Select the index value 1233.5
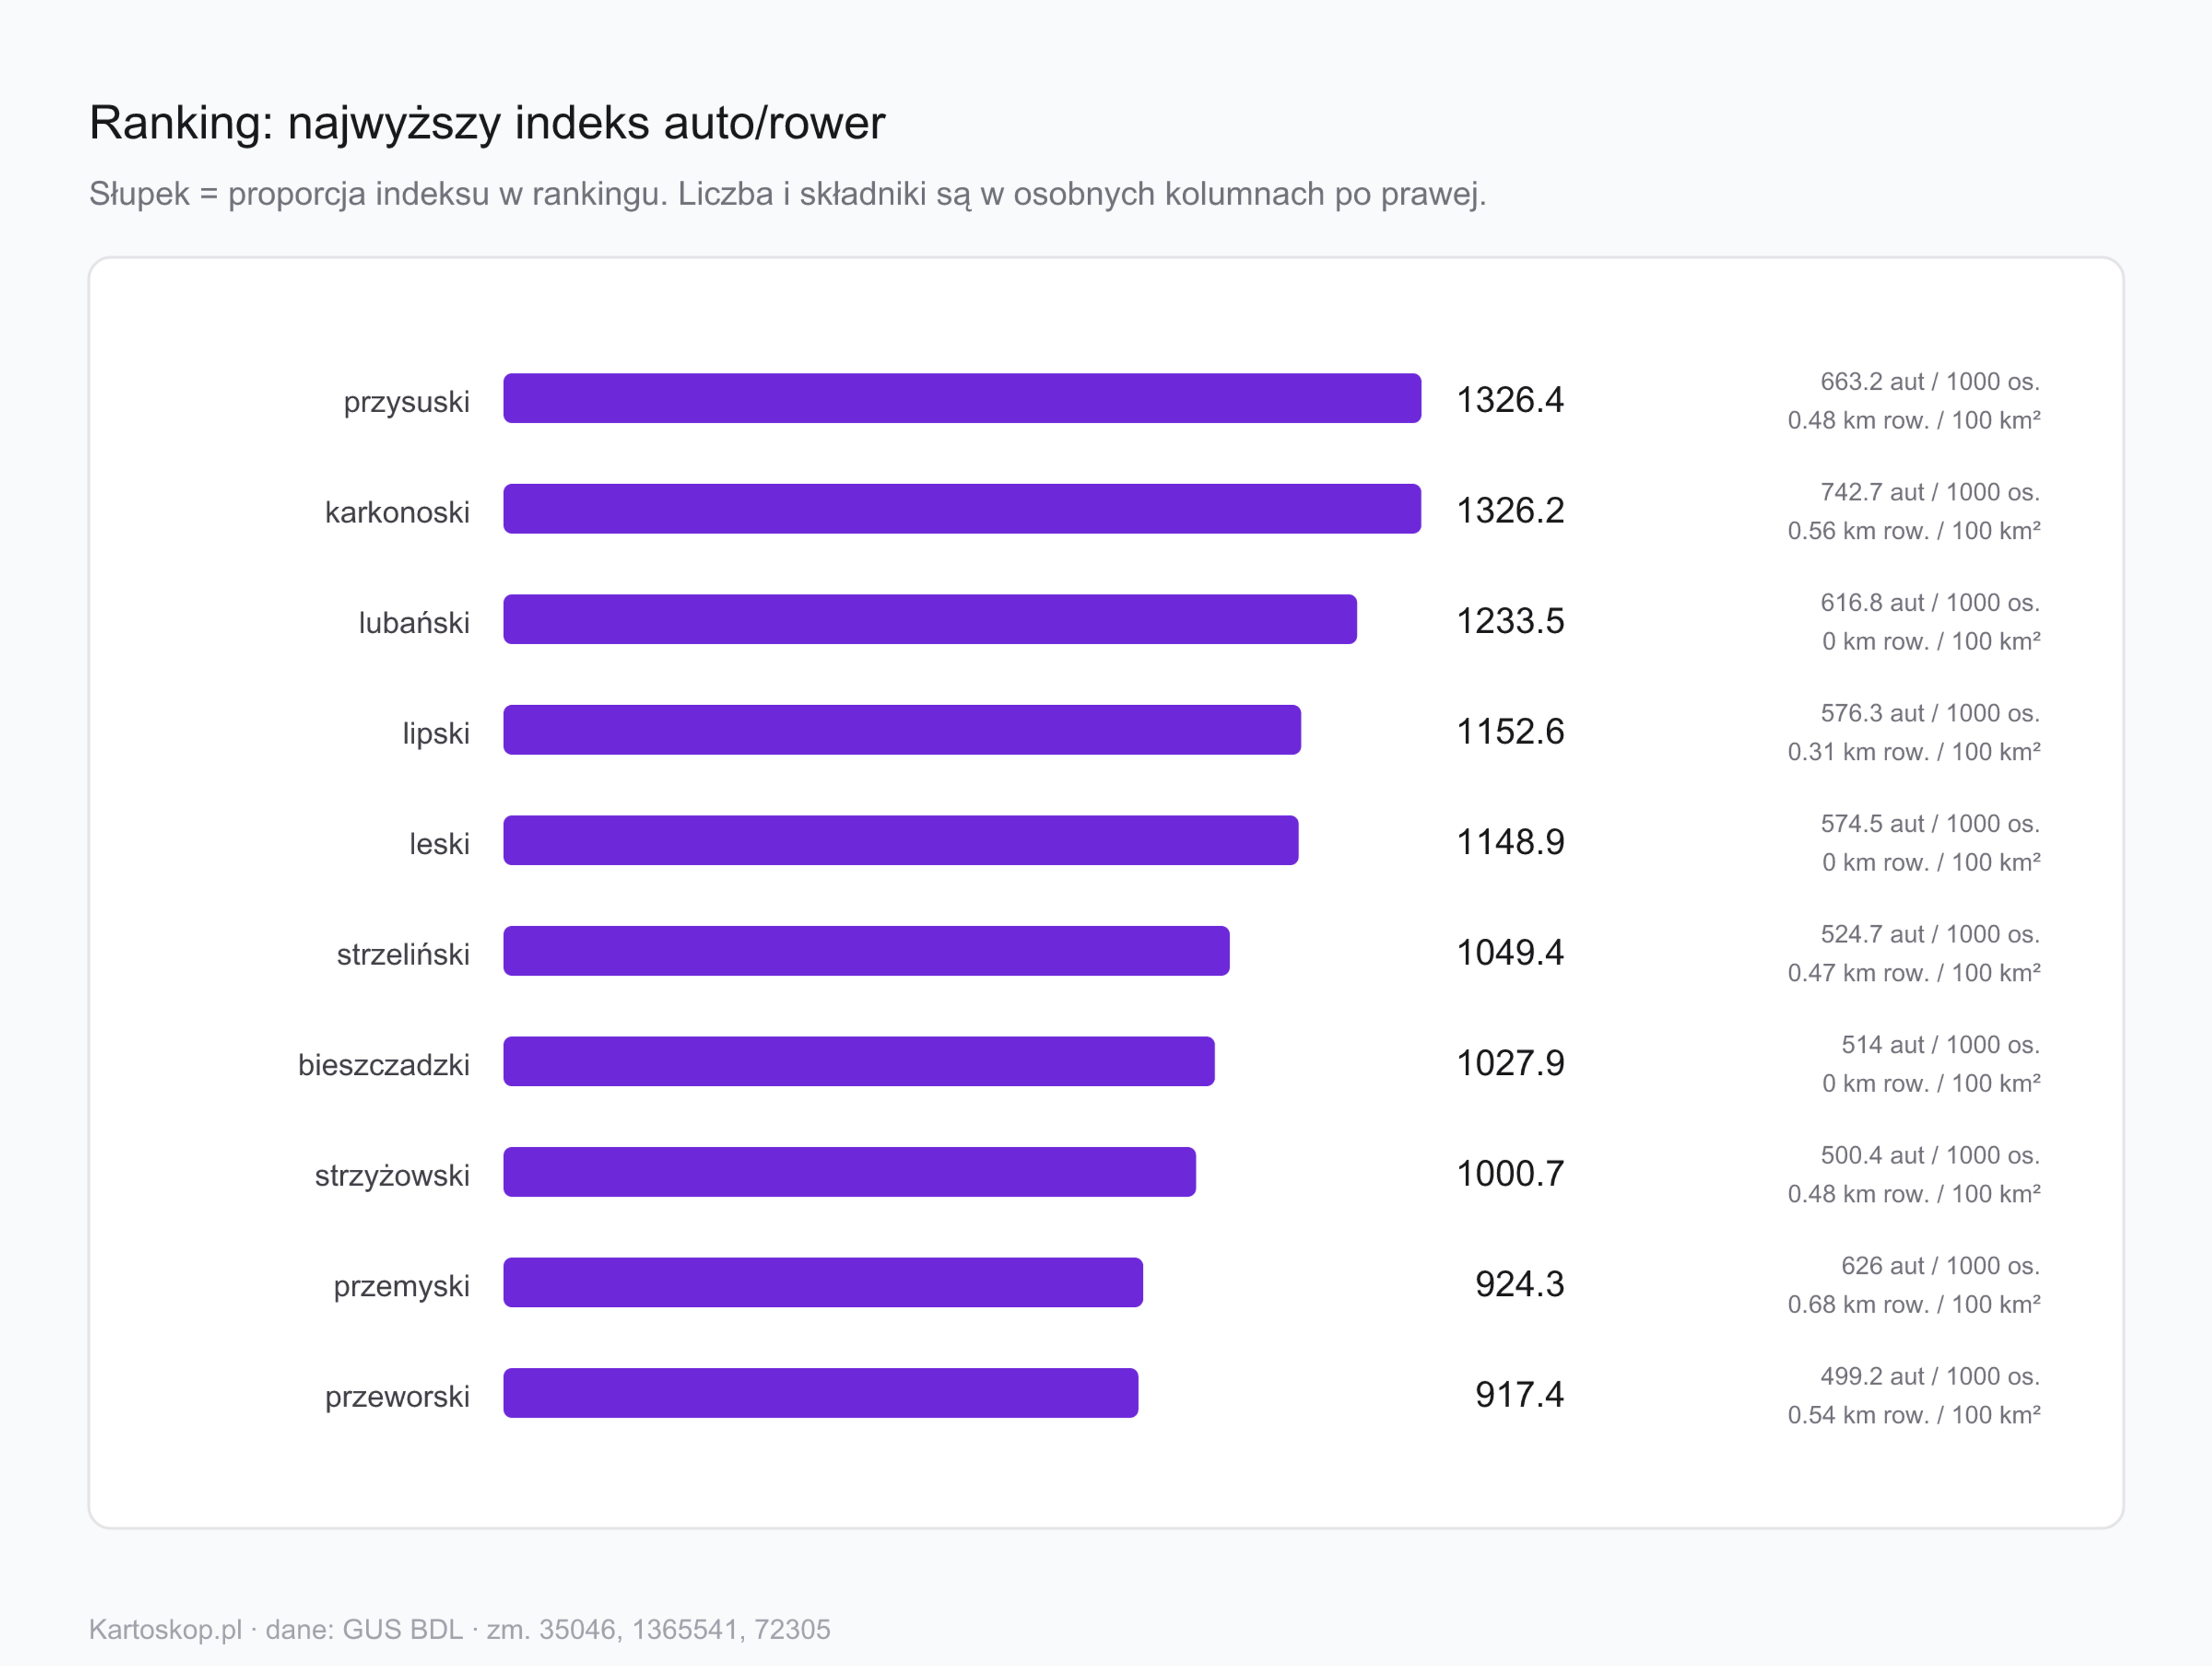This screenshot has height=1666, width=2212. [1510, 621]
